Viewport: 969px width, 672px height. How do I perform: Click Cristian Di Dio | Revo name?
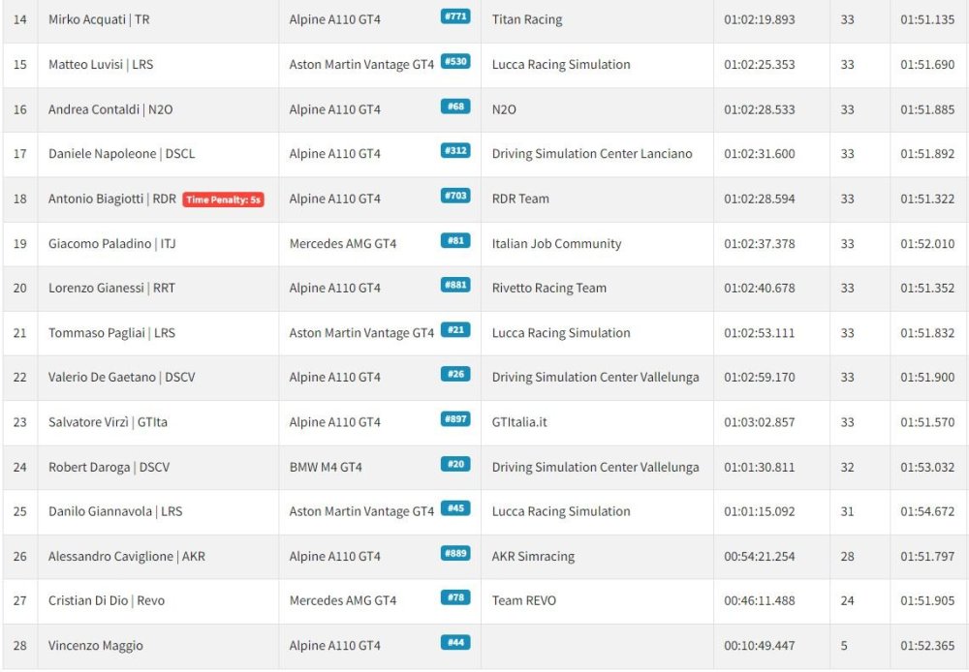pos(107,600)
